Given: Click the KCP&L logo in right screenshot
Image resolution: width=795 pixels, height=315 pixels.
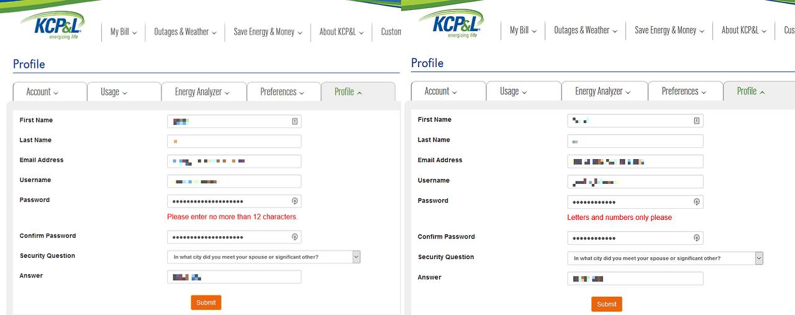Looking at the screenshot, I should coord(450,24).
